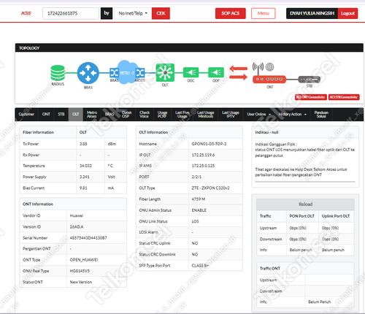This screenshot has width=365, height=314.
Task: Click the ONU Link Status LOS value
Action: pyautogui.click(x=195, y=221)
